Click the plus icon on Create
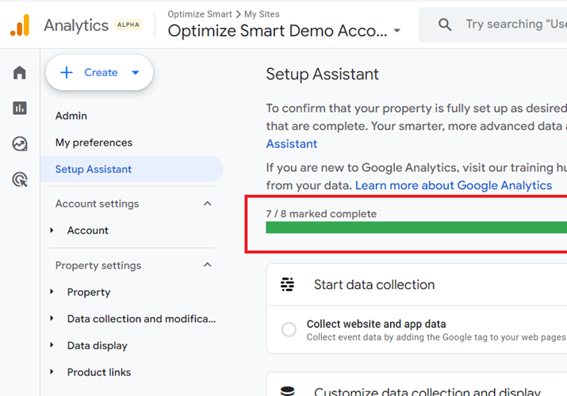 [67, 72]
